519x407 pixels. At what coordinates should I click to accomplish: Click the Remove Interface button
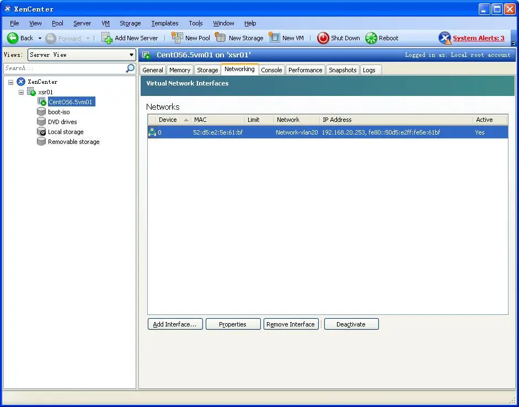click(291, 324)
